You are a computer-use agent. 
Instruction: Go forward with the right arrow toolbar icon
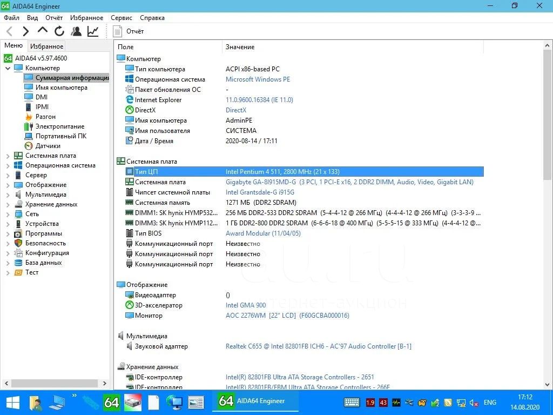click(x=25, y=31)
